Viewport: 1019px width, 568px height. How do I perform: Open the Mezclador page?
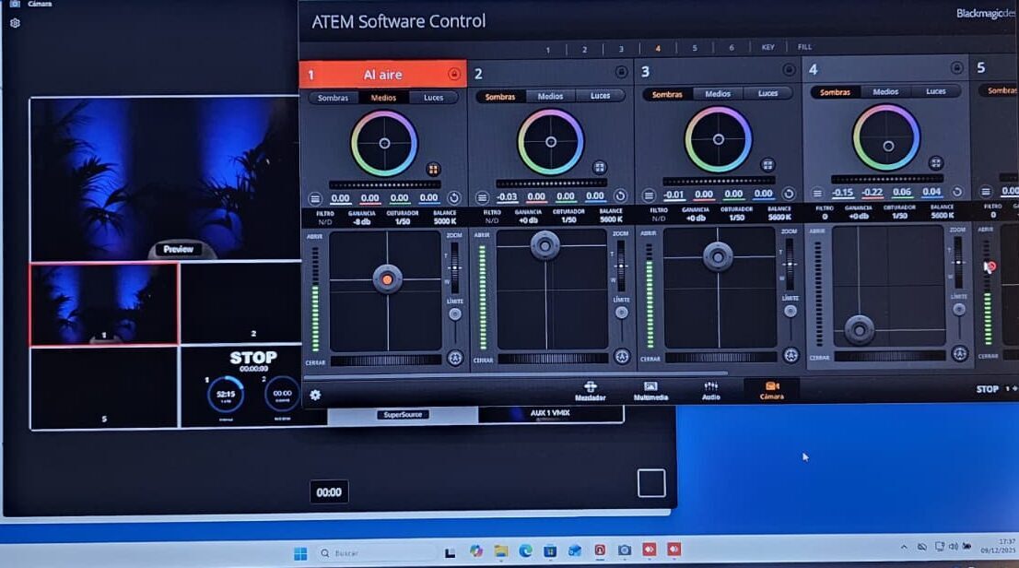point(590,391)
